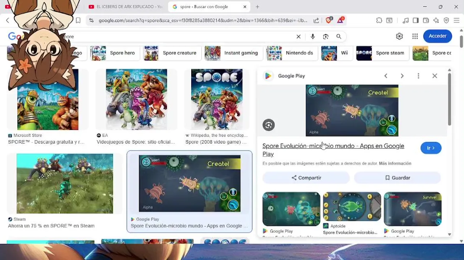Open the Brave VPN shield icon

point(446,21)
